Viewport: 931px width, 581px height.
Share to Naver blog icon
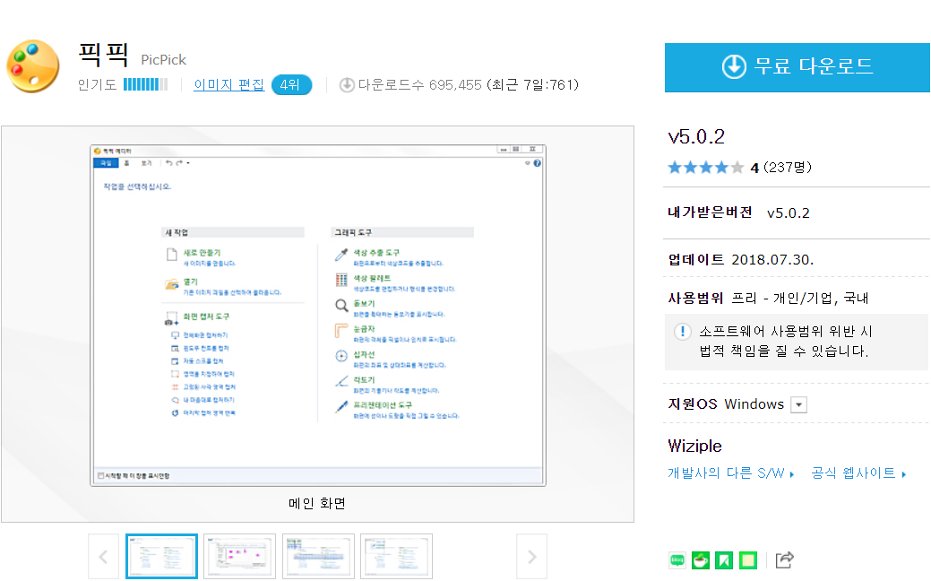(677, 560)
